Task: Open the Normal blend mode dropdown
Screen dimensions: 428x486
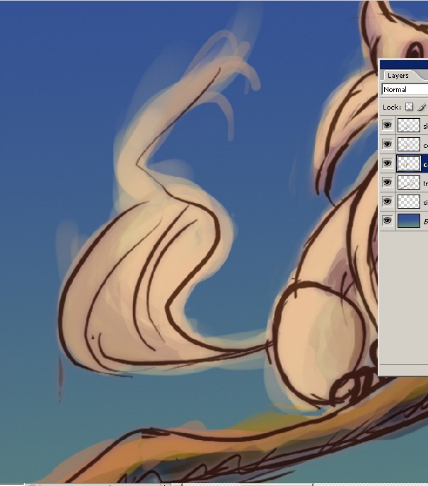Action: pyautogui.click(x=404, y=90)
